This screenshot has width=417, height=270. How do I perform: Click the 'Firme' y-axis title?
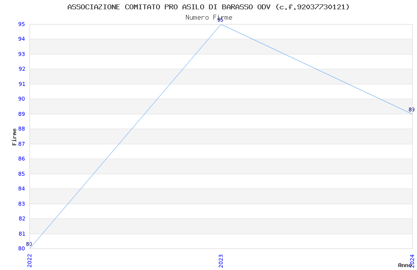[x=14, y=137]
